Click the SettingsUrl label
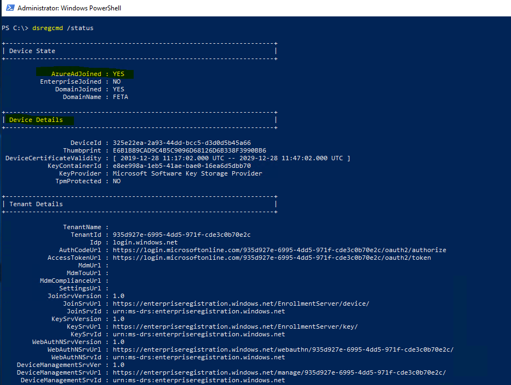The image size is (511, 385). pos(80,288)
